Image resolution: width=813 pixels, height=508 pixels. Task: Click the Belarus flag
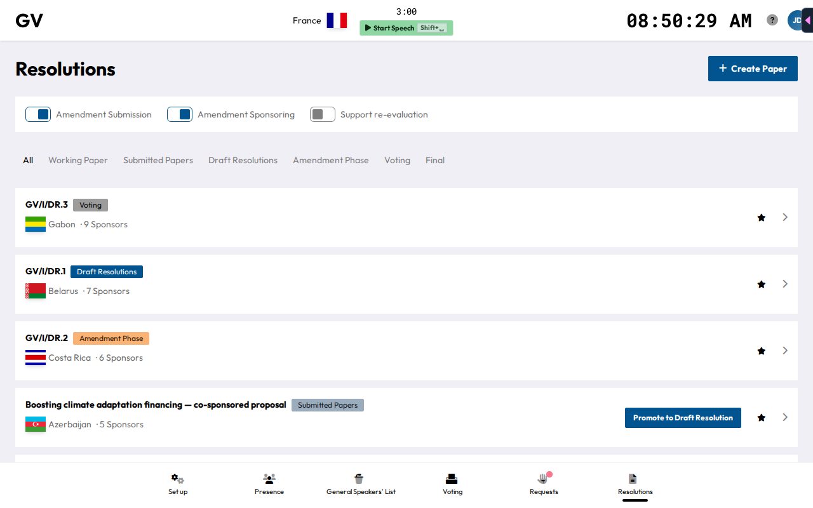point(36,291)
